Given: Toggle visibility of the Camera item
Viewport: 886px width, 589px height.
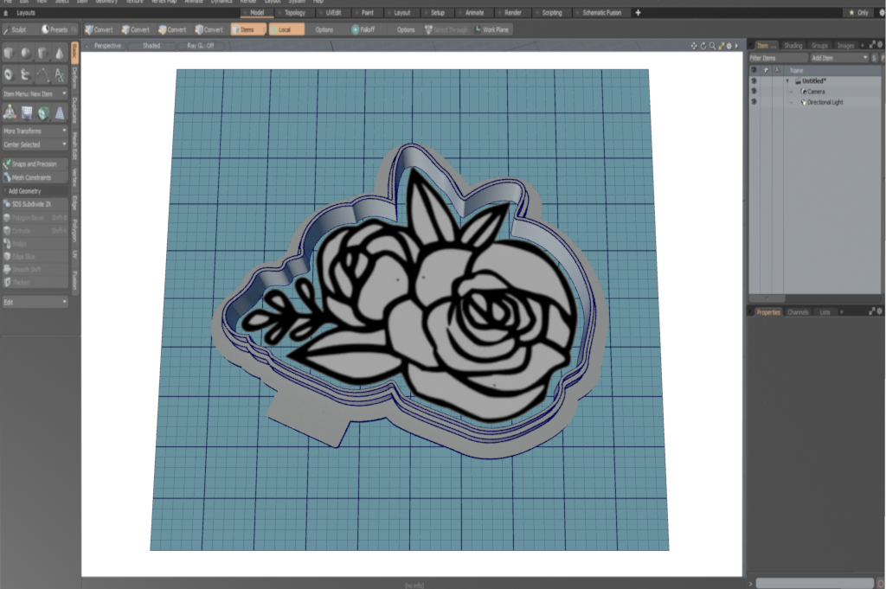Looking at the screenshot, I should point(754,91).
